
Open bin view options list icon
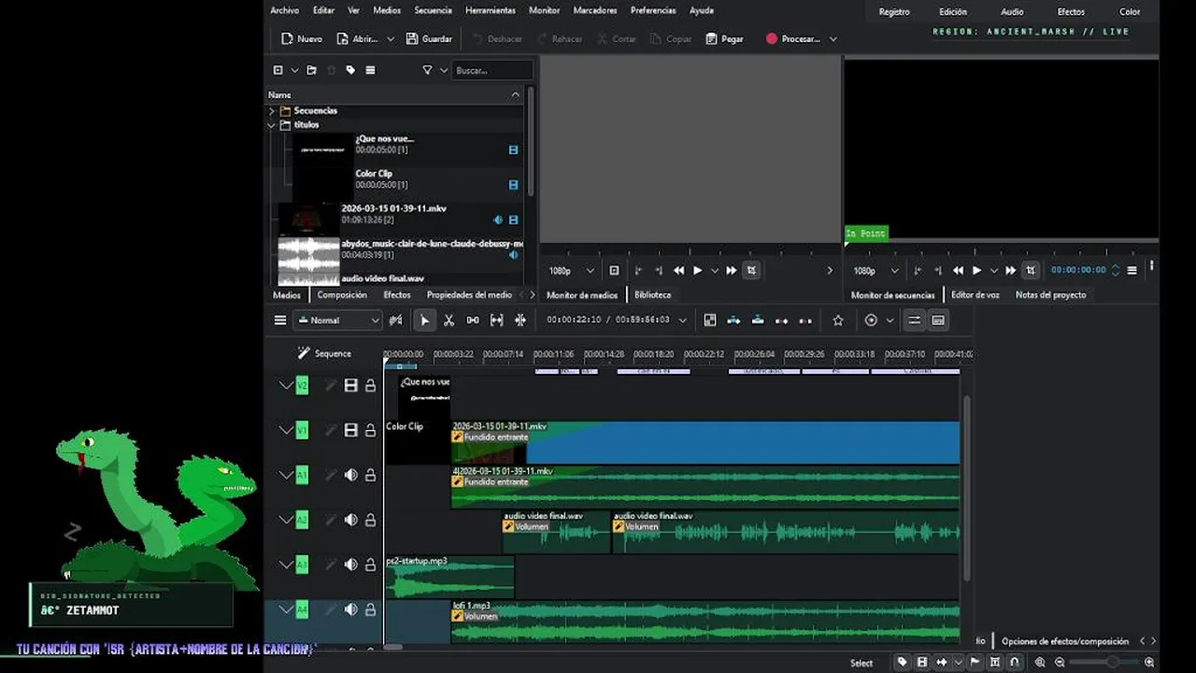pos(370,70)
